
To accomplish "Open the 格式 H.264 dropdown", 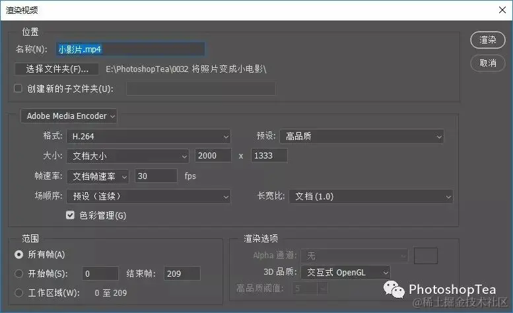I will (x=149, y=137).
